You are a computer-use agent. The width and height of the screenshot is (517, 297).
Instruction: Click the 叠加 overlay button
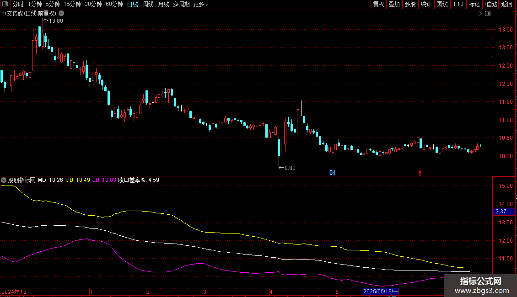[394, 4]
